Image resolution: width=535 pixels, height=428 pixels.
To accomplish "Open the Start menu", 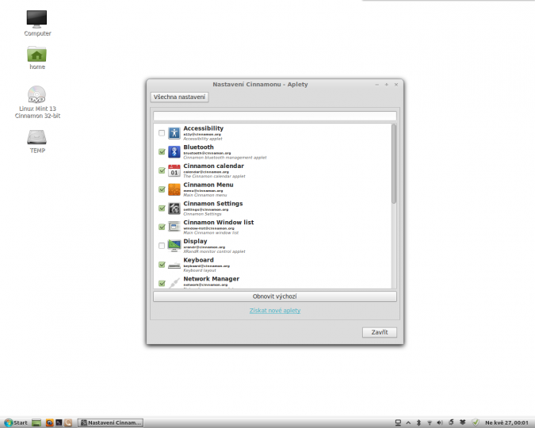I will tap(16, 423).
